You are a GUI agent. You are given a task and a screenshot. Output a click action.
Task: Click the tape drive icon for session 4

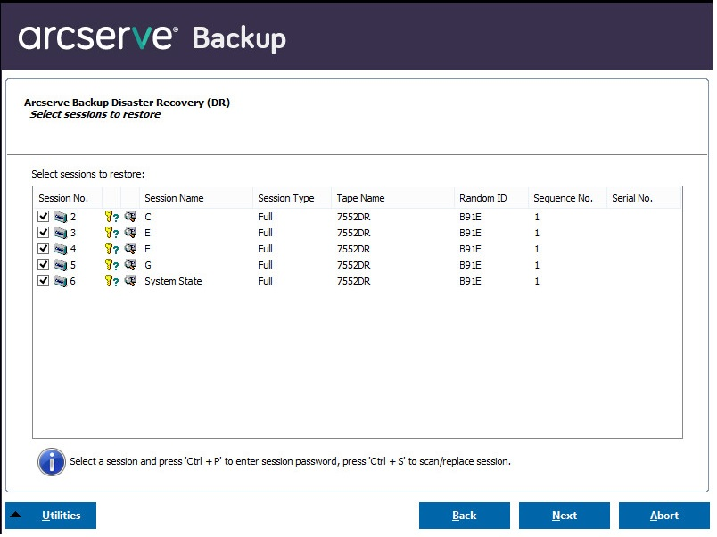pos(60,249)
